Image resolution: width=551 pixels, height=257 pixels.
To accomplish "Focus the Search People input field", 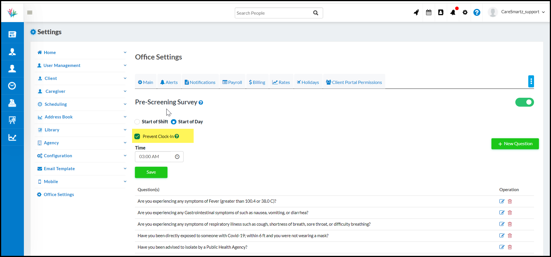I will (x=273, y=13).
